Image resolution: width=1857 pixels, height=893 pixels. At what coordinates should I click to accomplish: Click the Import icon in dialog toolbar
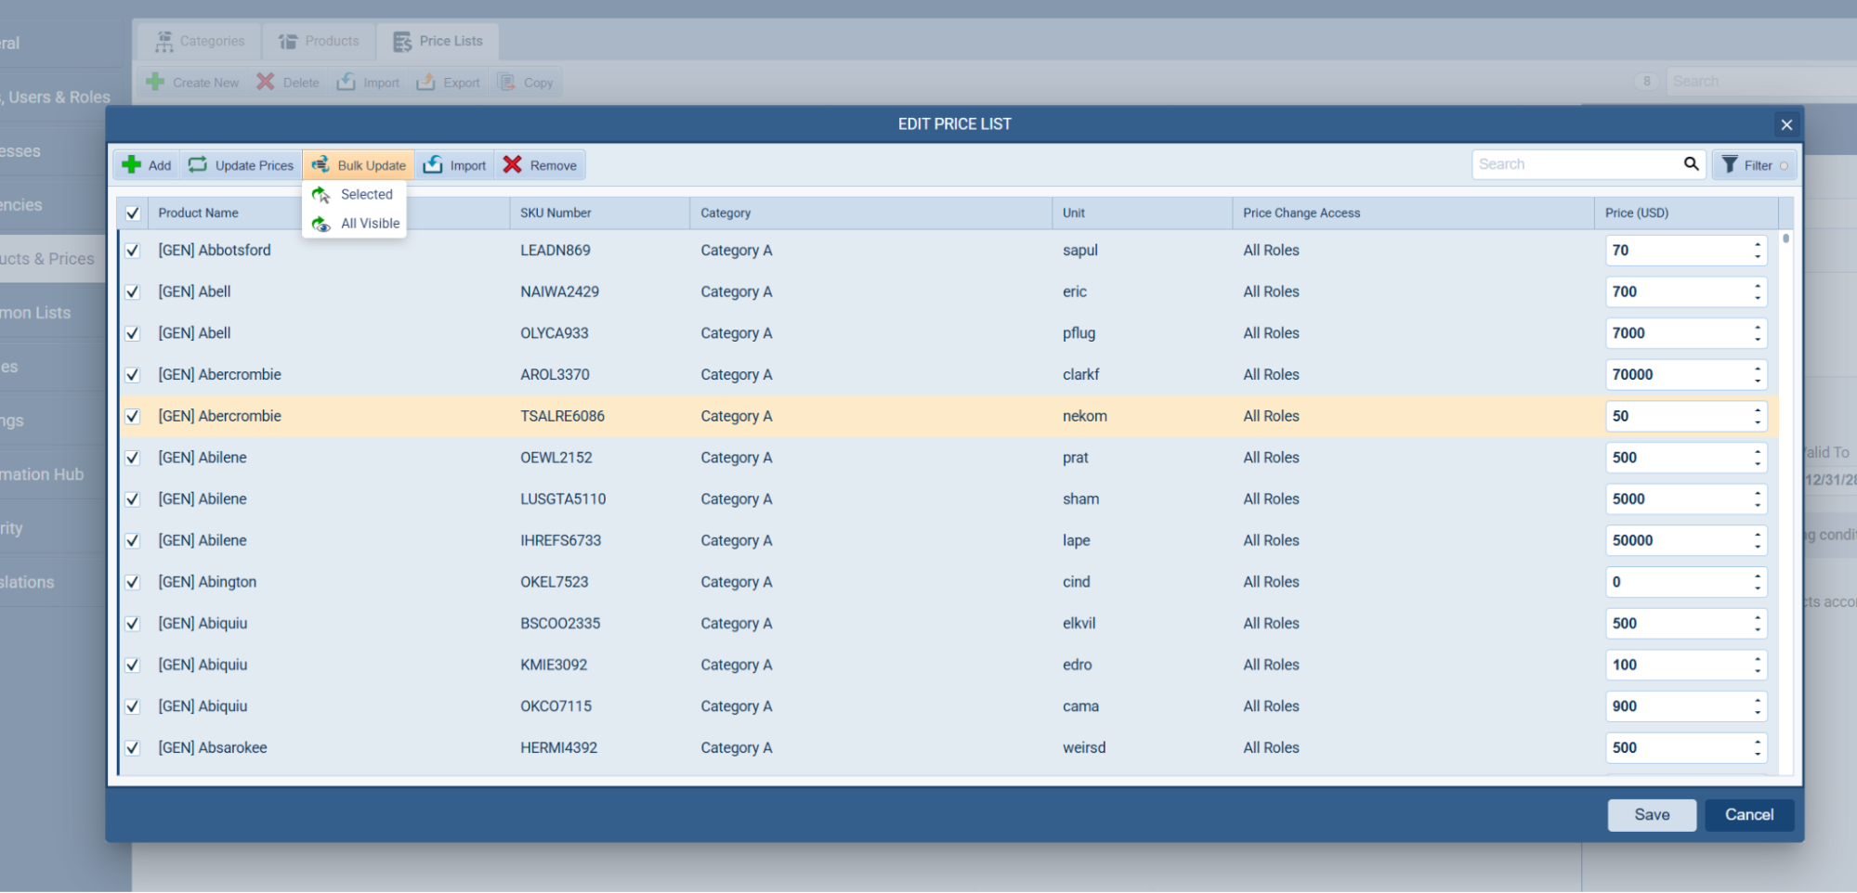click(x=433, y=165)
